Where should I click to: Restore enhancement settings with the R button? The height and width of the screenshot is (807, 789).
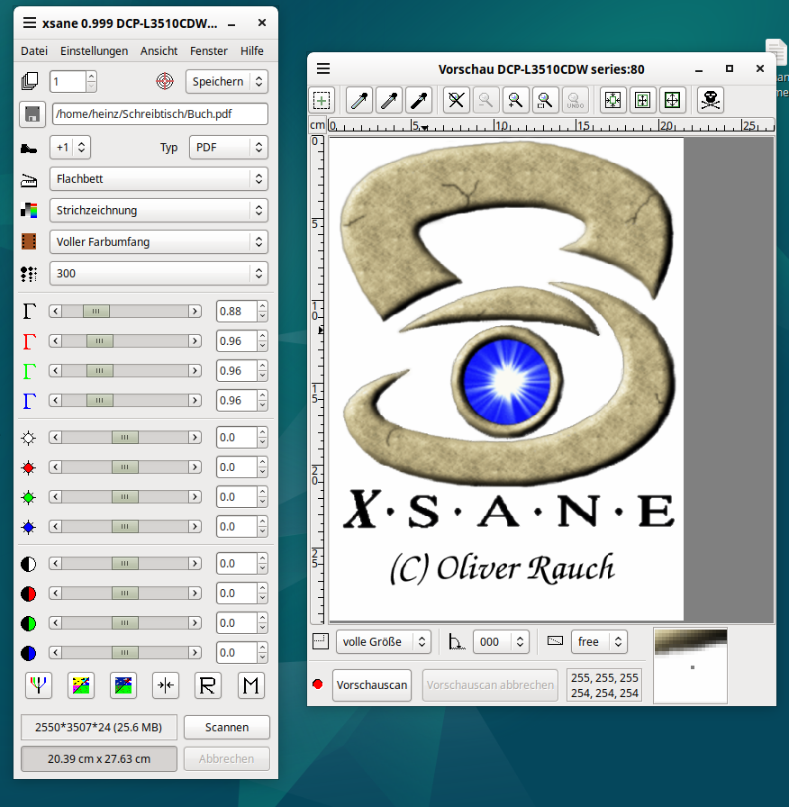pyautogui.click(x=208, y=685)
